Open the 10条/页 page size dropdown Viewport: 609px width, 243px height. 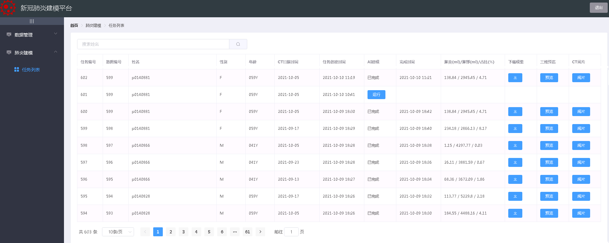118,232
